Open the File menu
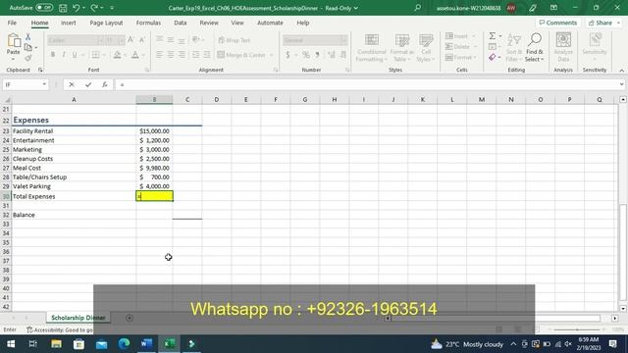628x353 pixels. (12, 23)
